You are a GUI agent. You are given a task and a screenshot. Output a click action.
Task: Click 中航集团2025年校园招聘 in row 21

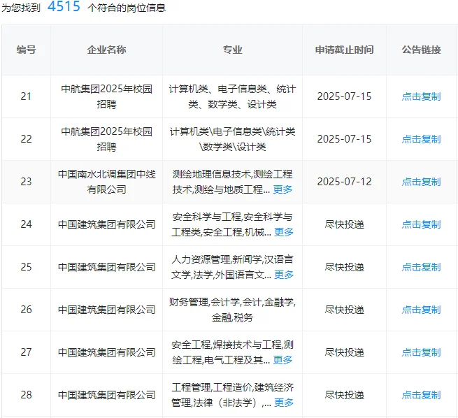click(x=106, y=96)
